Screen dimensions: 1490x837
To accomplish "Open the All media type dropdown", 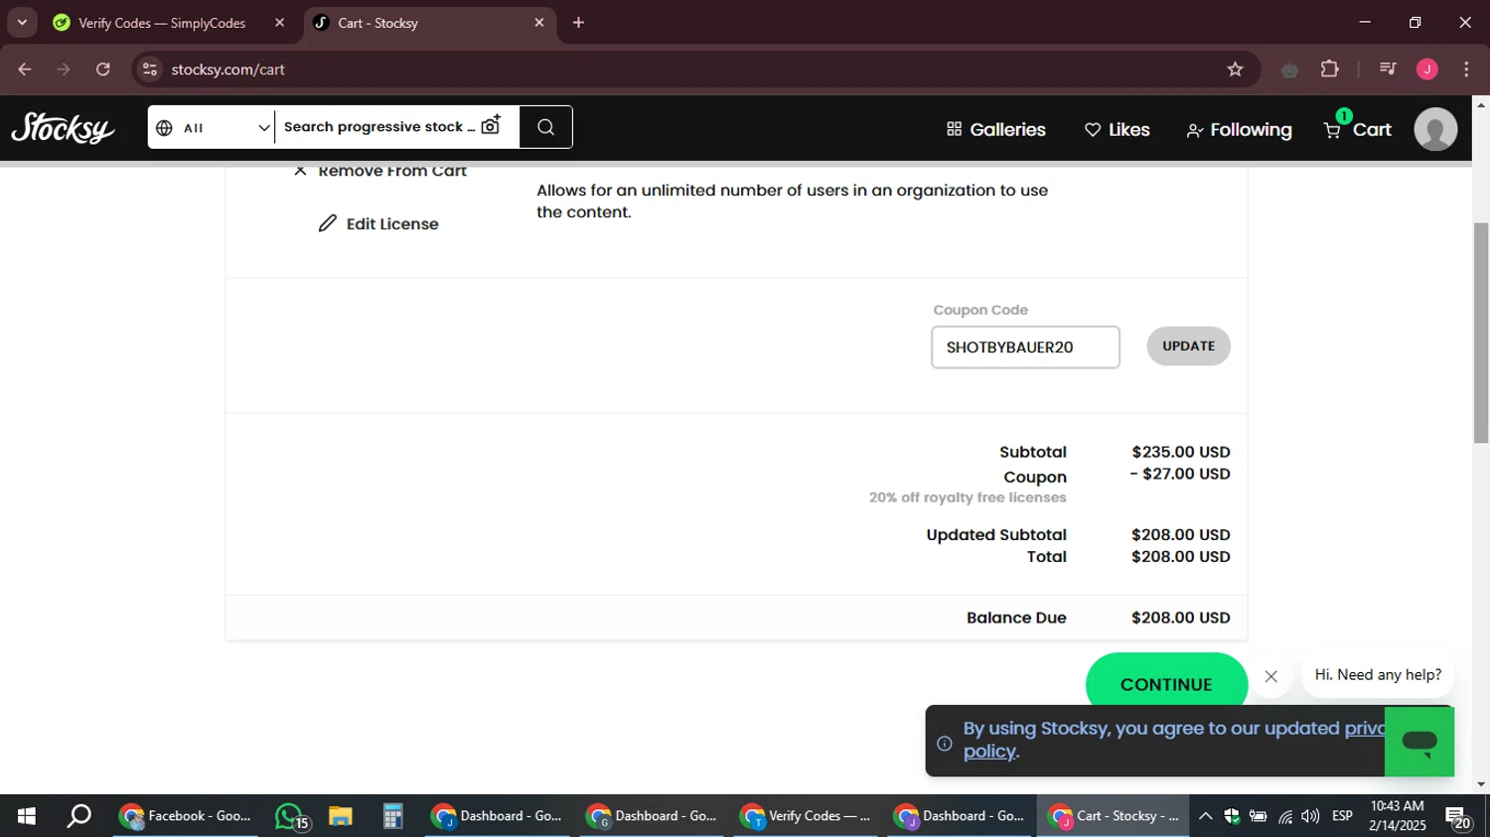I will [x=212, y=127].
